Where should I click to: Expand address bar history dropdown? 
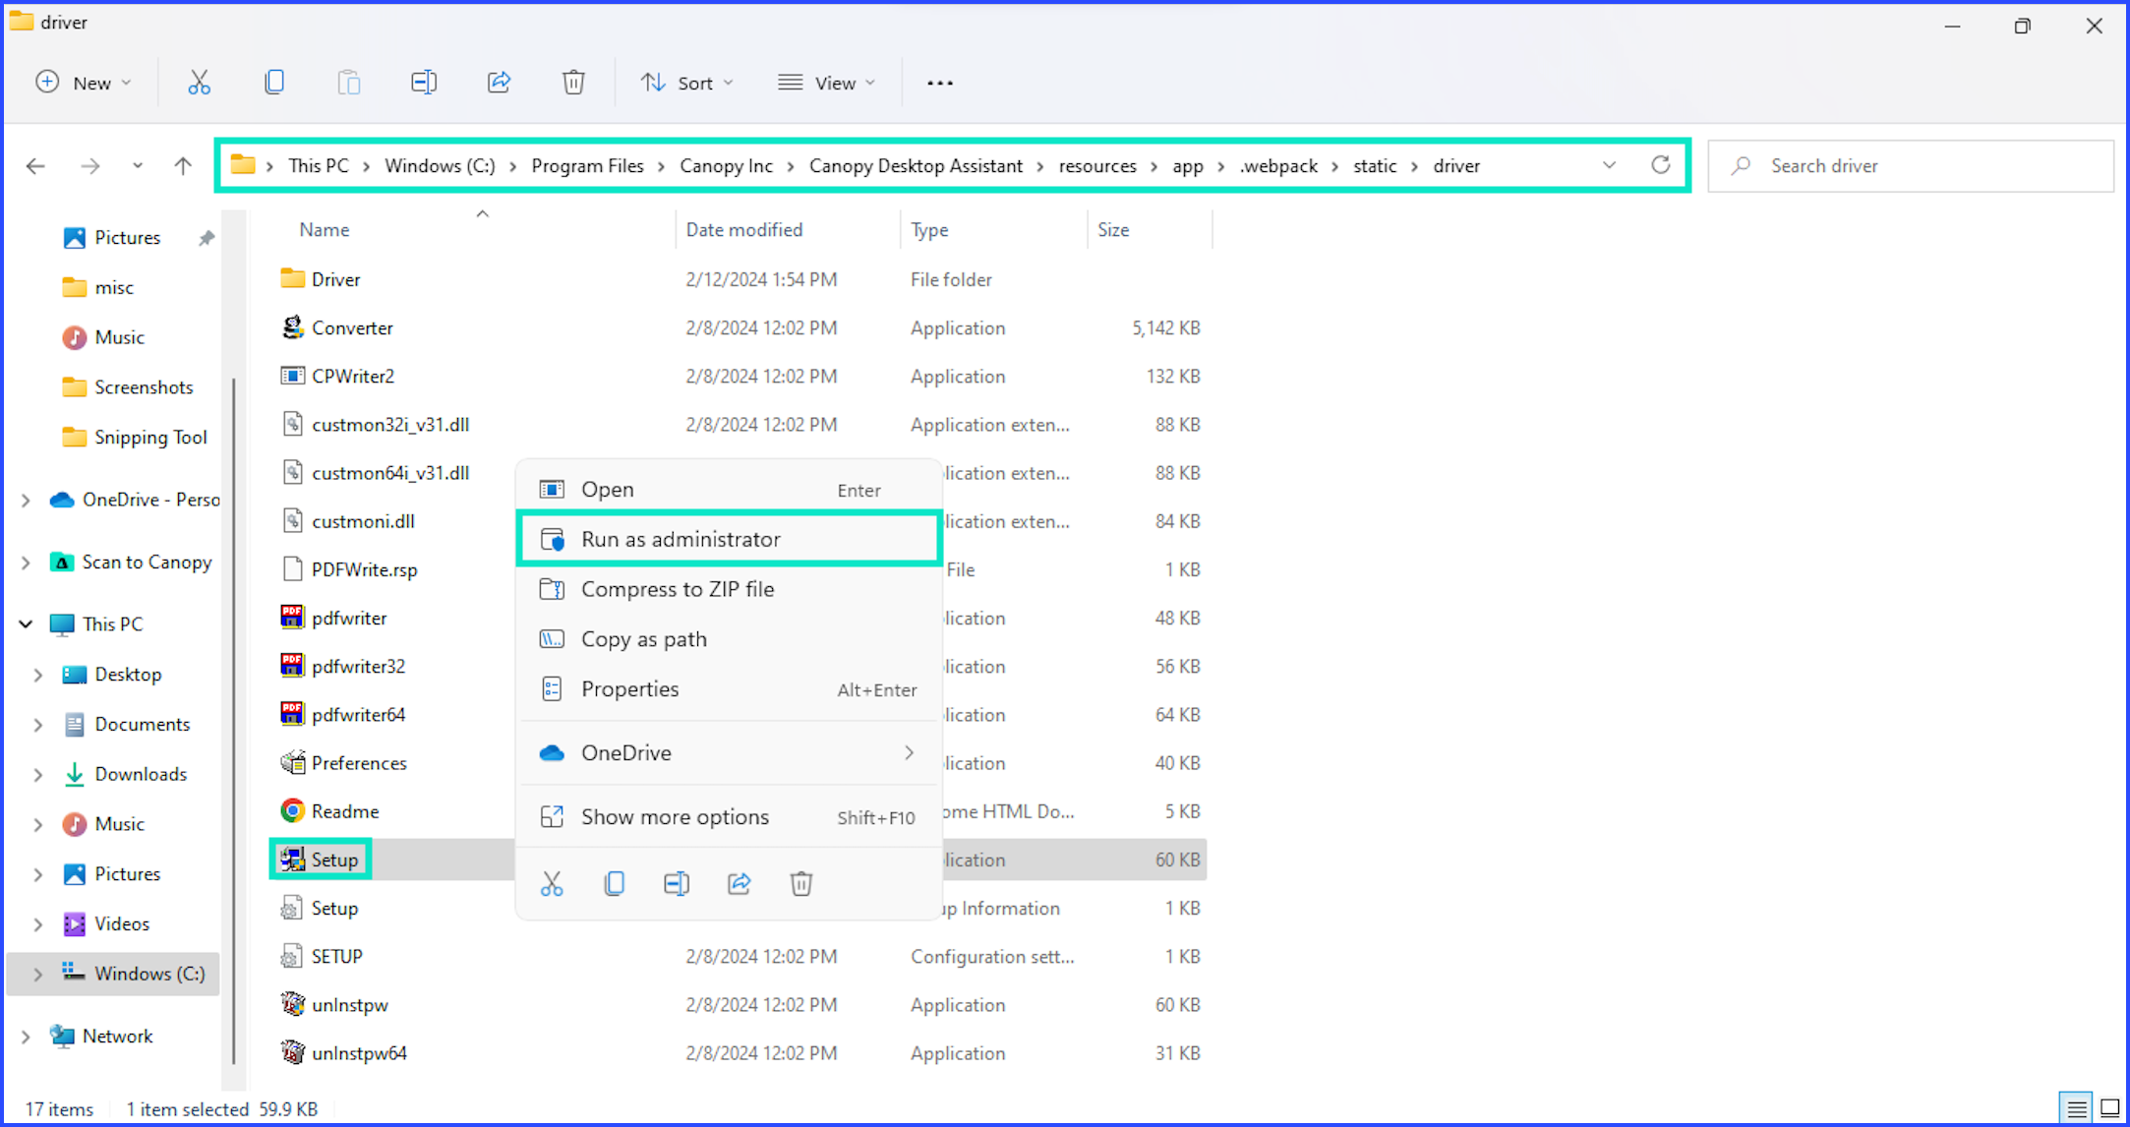(1609, 165)
